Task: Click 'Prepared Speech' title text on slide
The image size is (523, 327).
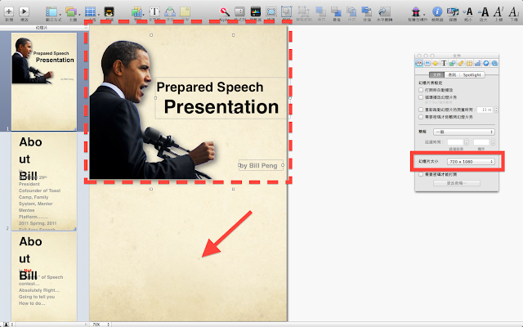Action: click(210, 87)
